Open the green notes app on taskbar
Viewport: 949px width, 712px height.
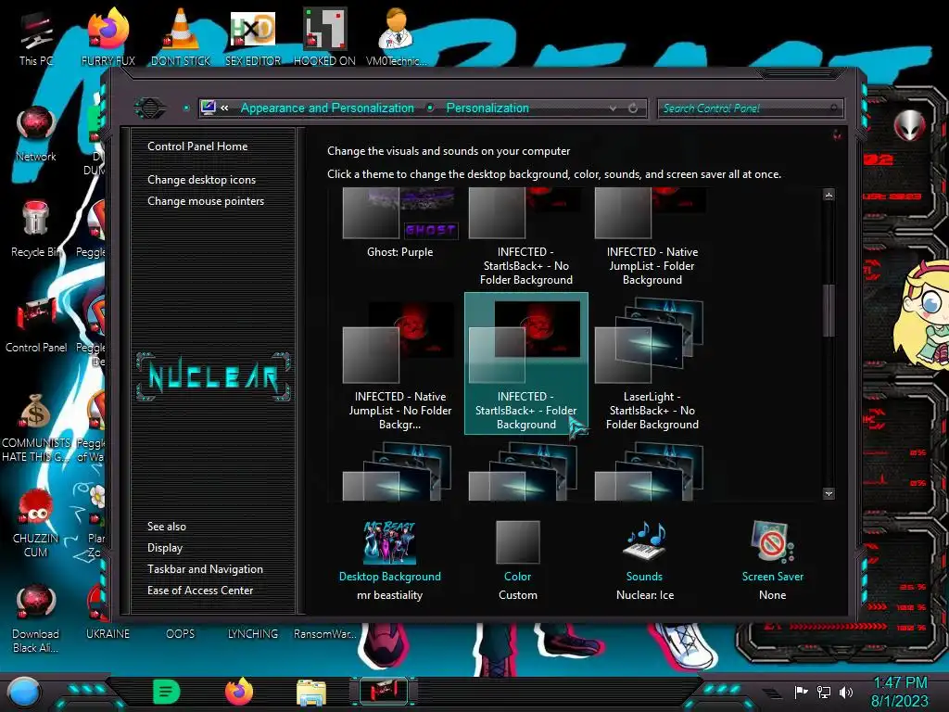(x=167, y=692)
